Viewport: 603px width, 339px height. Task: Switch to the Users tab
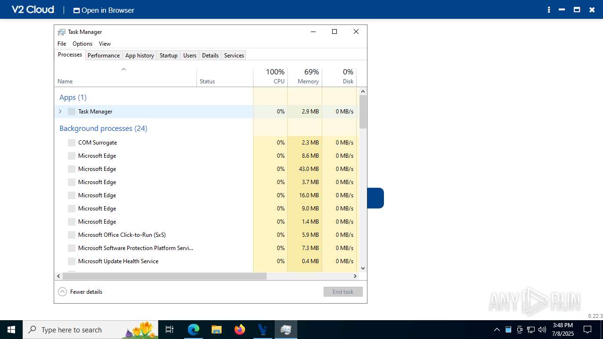pyautogui.click(x=190, y=56)
